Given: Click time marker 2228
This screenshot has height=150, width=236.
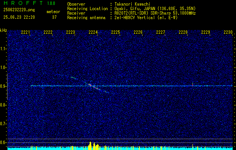Looking at the screenshot, I should pyautogui.click(x=183, y=32).
